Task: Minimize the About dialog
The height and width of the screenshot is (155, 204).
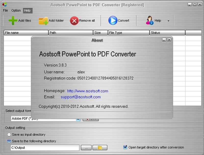Action: (x=164, y=40)
